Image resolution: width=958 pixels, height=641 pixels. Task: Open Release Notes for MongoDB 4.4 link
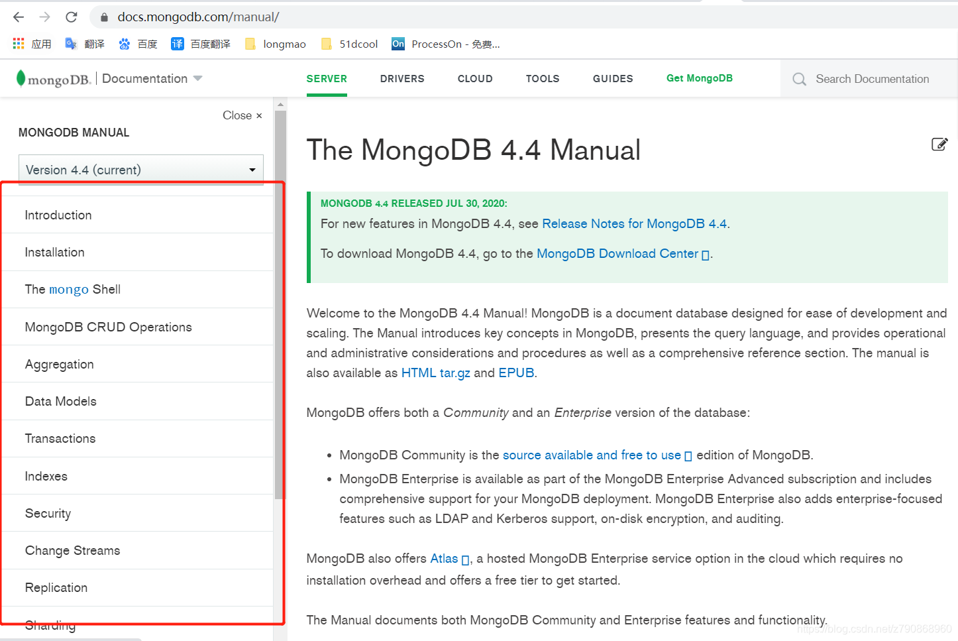coord(634,223)
